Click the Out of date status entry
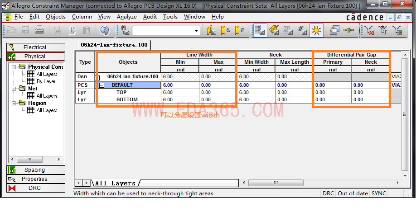Viewport: 416px width, 217px height. point(353,193)
